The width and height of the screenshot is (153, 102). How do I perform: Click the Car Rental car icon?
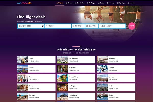75,3
